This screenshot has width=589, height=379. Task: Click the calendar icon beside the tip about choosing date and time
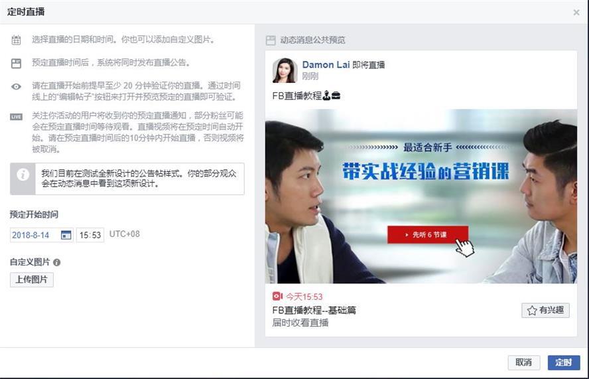tap(16, 40)
